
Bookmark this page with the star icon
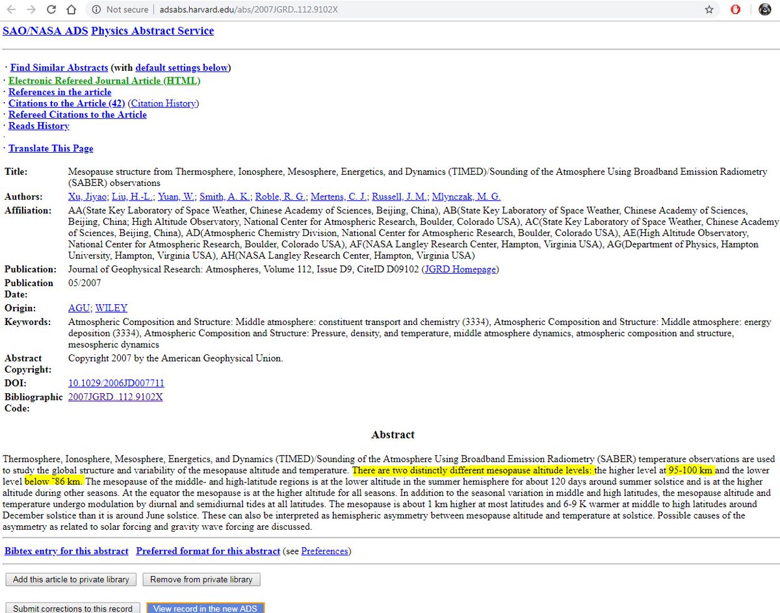(709, 10)
